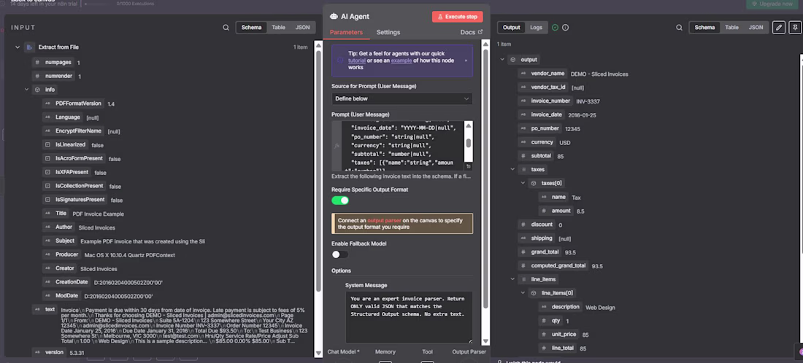Screen dimensions: 803x363
Task: Collapse the Extract from File node tree
Action: (x=18, y=47)
